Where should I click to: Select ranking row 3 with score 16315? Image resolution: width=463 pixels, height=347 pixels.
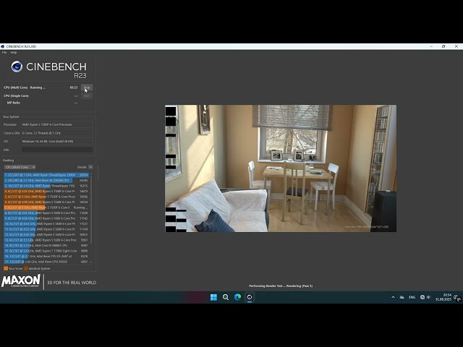pyautogui.click(x=46, y=186)
